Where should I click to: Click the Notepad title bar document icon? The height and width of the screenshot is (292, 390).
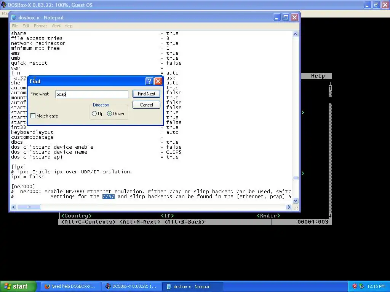click(13, 17)
